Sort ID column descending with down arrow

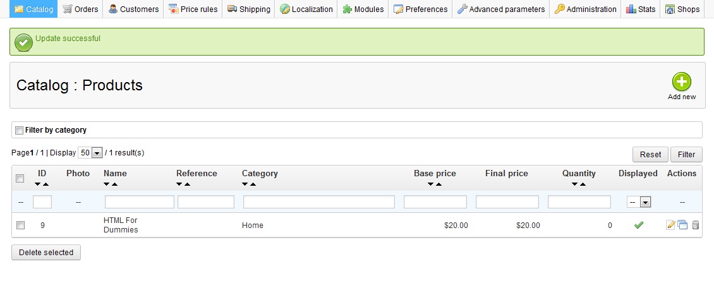tap(38, 184)
